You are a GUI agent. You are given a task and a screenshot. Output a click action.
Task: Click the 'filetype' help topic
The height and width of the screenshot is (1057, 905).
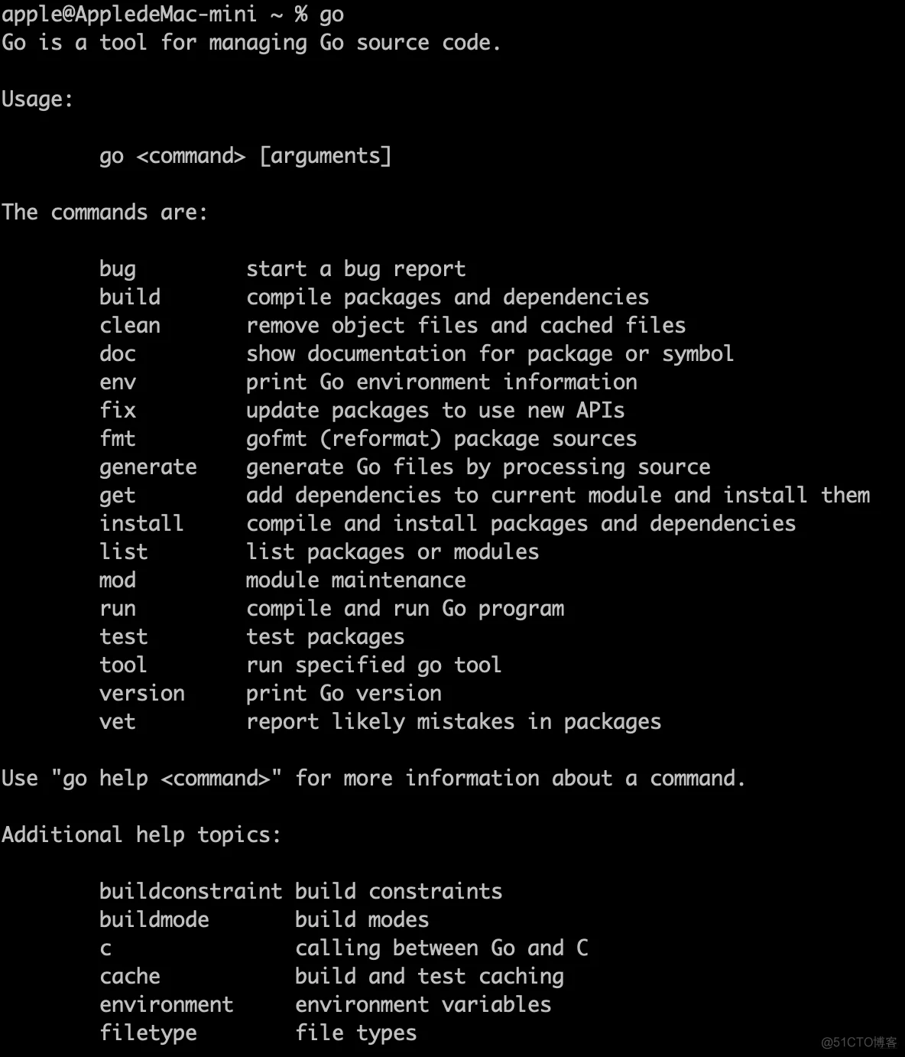[148, 1033]
